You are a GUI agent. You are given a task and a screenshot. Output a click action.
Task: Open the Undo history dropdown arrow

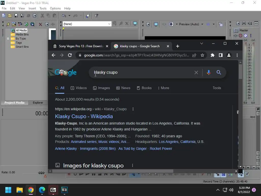(69, 16)
